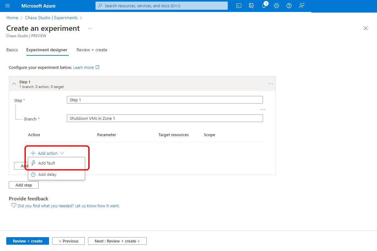Screen dimensions: 377x251
Task: Open the Step 1 ellipsis menu
Action: [270, 83]
